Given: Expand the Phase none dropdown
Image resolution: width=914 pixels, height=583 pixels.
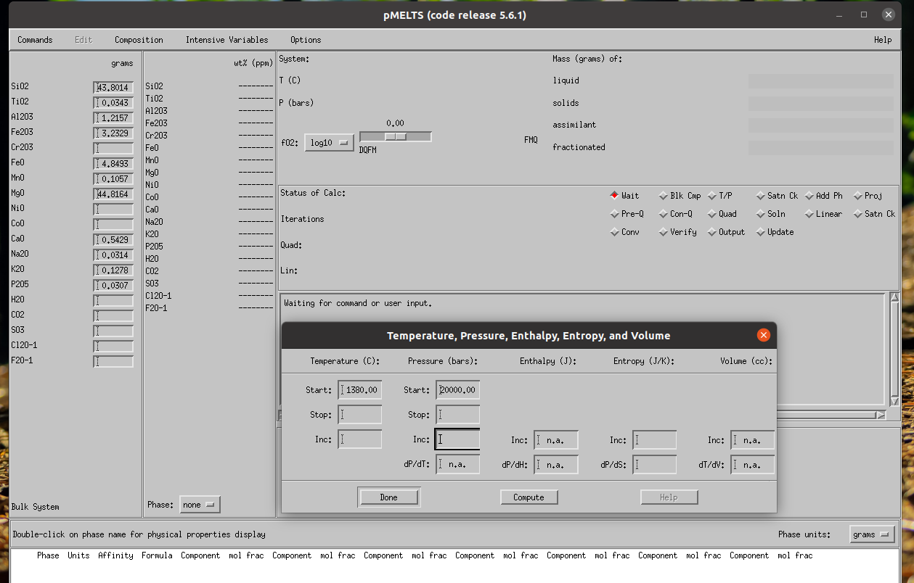Looking at the screenshot, I should (x=200, y=505).
